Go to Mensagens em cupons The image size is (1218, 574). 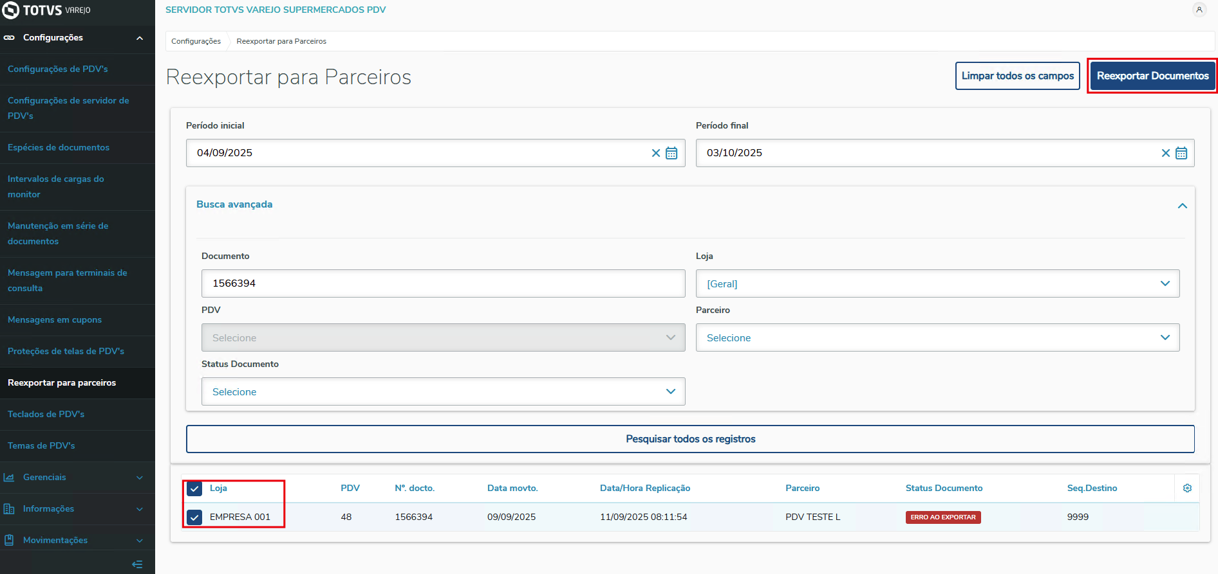77,320
